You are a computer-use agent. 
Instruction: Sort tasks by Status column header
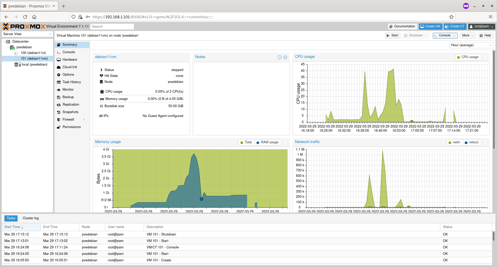pos(466,227)
